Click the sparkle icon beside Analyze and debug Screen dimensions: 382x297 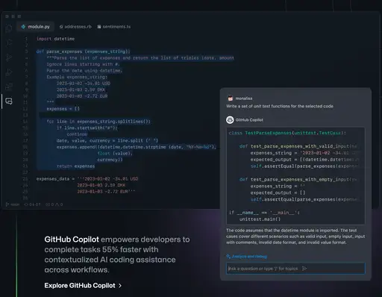[x=228, y=256]
